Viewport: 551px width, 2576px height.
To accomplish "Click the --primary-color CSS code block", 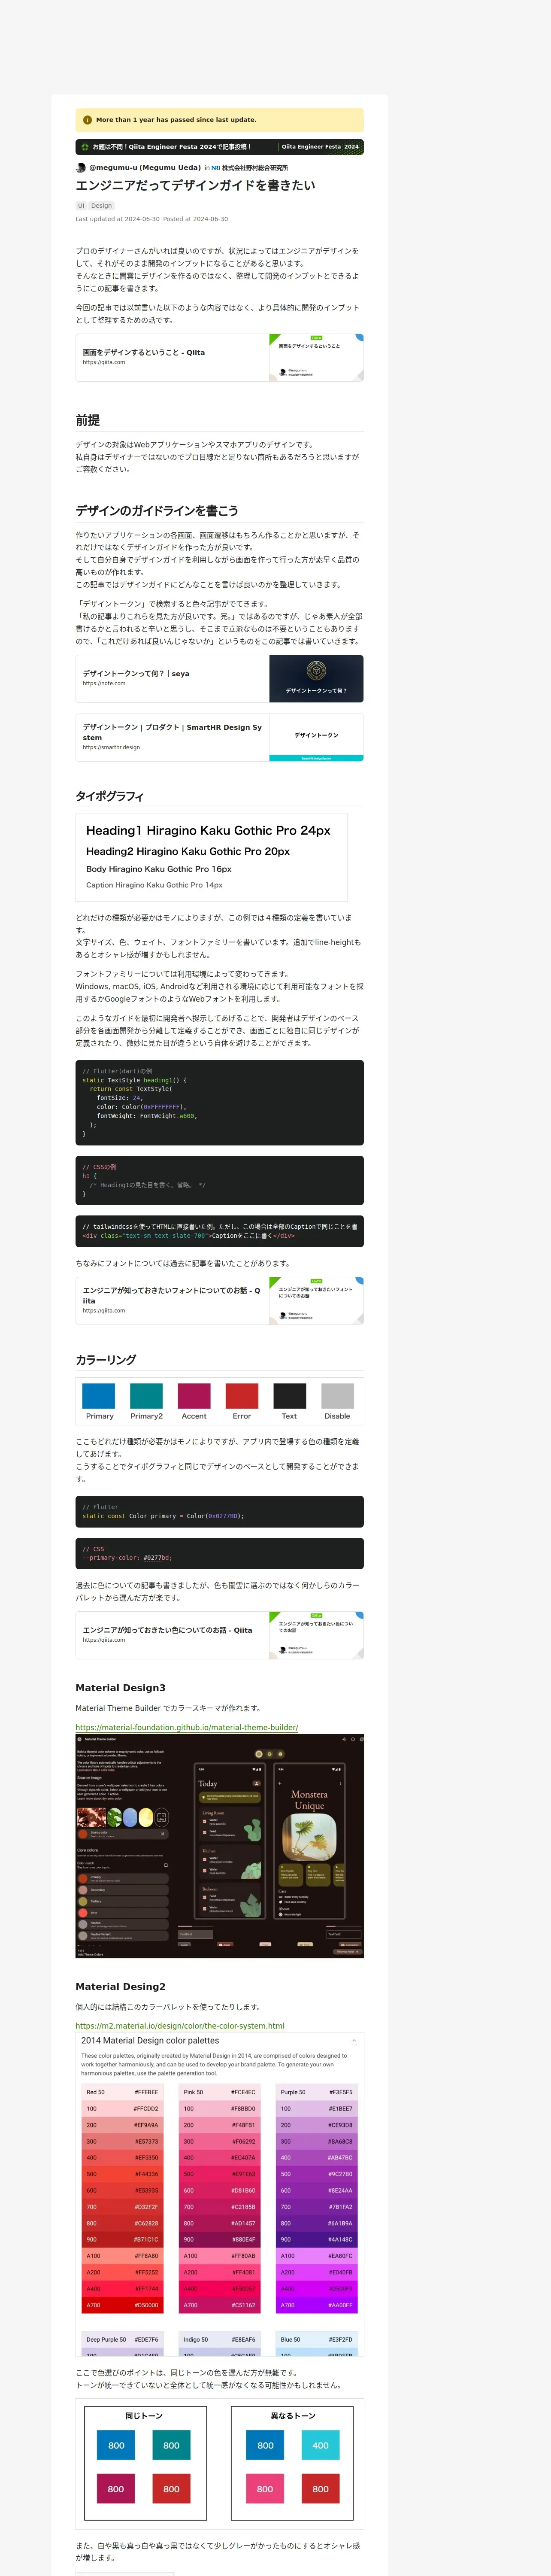I will (x=220, y=1553).
